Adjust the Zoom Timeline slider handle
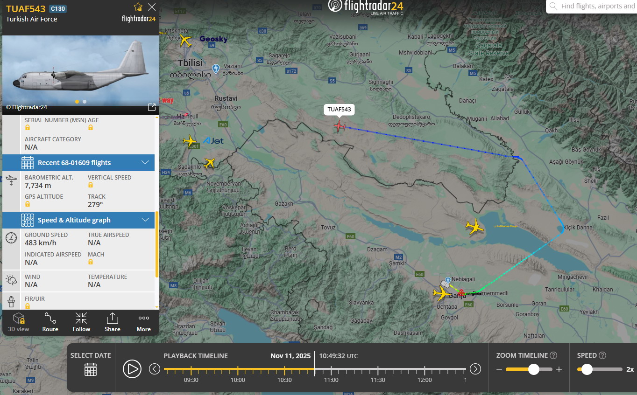637x395 pixels. click(534, 369)
